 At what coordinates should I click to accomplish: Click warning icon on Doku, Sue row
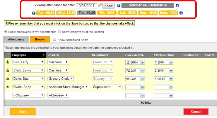point(8,78)
